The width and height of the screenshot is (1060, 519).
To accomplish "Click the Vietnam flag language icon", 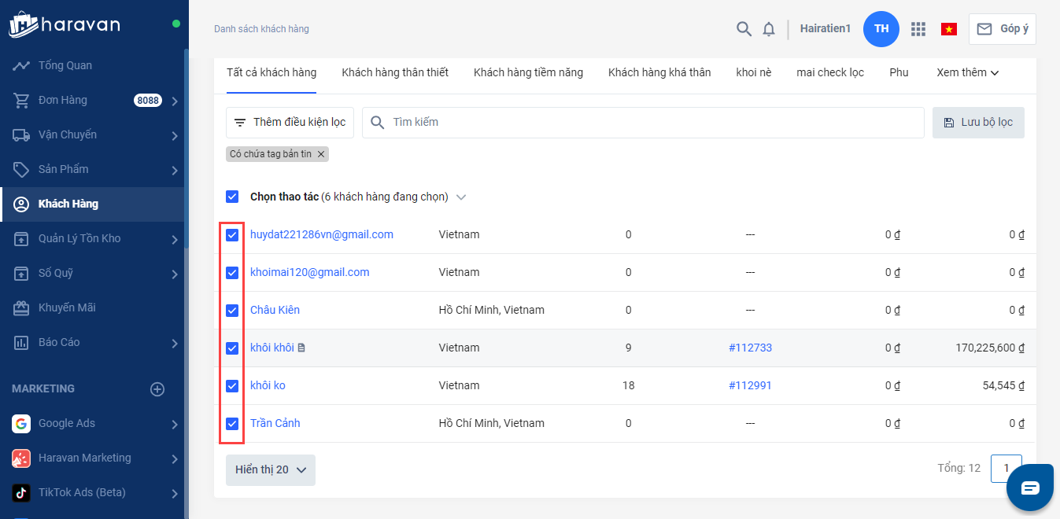I will (948, 29).
